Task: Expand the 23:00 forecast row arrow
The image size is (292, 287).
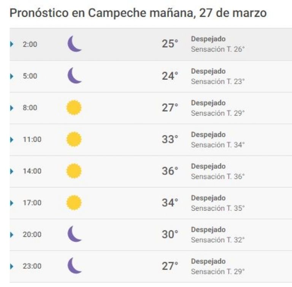Action: [12, 266]
